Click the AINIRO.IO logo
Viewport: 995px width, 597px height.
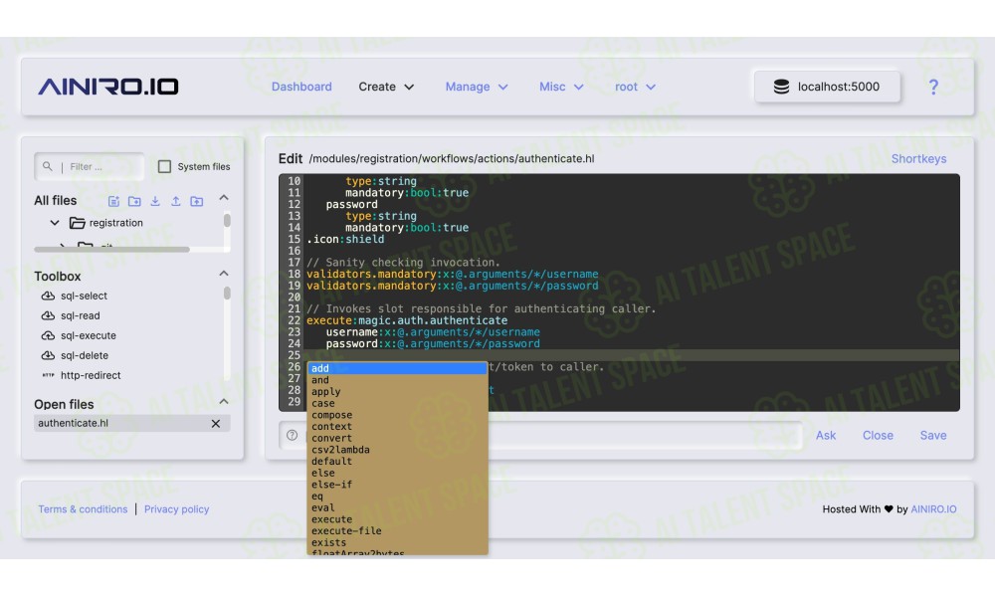coord(107,87)
